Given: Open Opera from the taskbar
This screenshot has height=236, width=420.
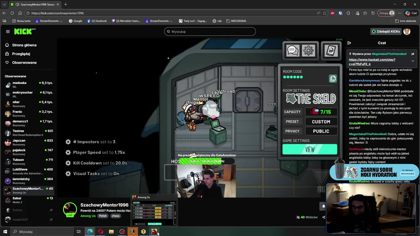Looking at the screenshot, I should [x=100, y=232].
